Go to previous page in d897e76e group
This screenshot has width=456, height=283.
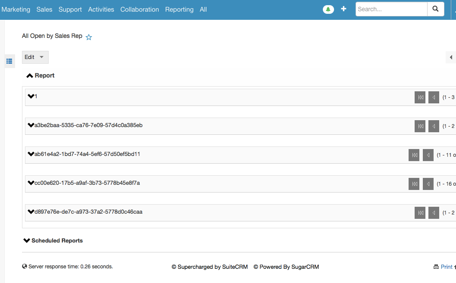click(x=434, y=213)
